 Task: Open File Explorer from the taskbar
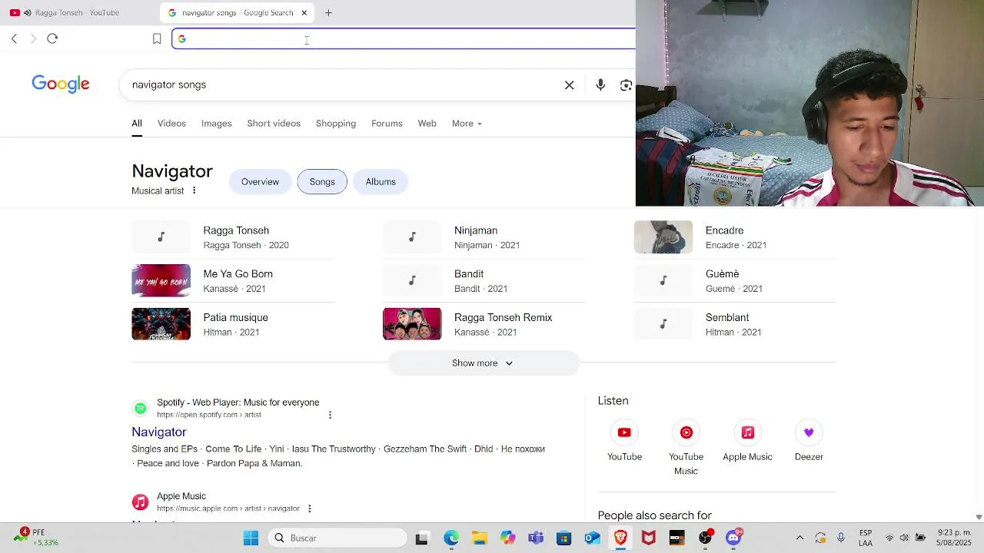click(x=480, y=538)
